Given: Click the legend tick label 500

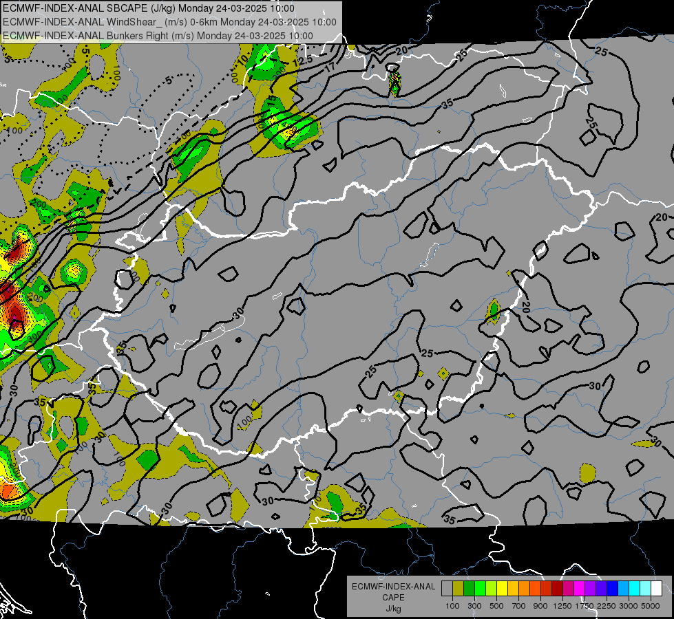Looking at the screenshot, I should click(496, 606).
